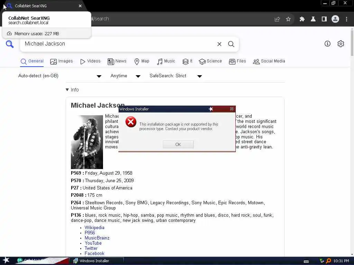354x265 pixels.
Task: Open the Chrome profile avatar
Action: pyautogui.click(x=335, y=19)
